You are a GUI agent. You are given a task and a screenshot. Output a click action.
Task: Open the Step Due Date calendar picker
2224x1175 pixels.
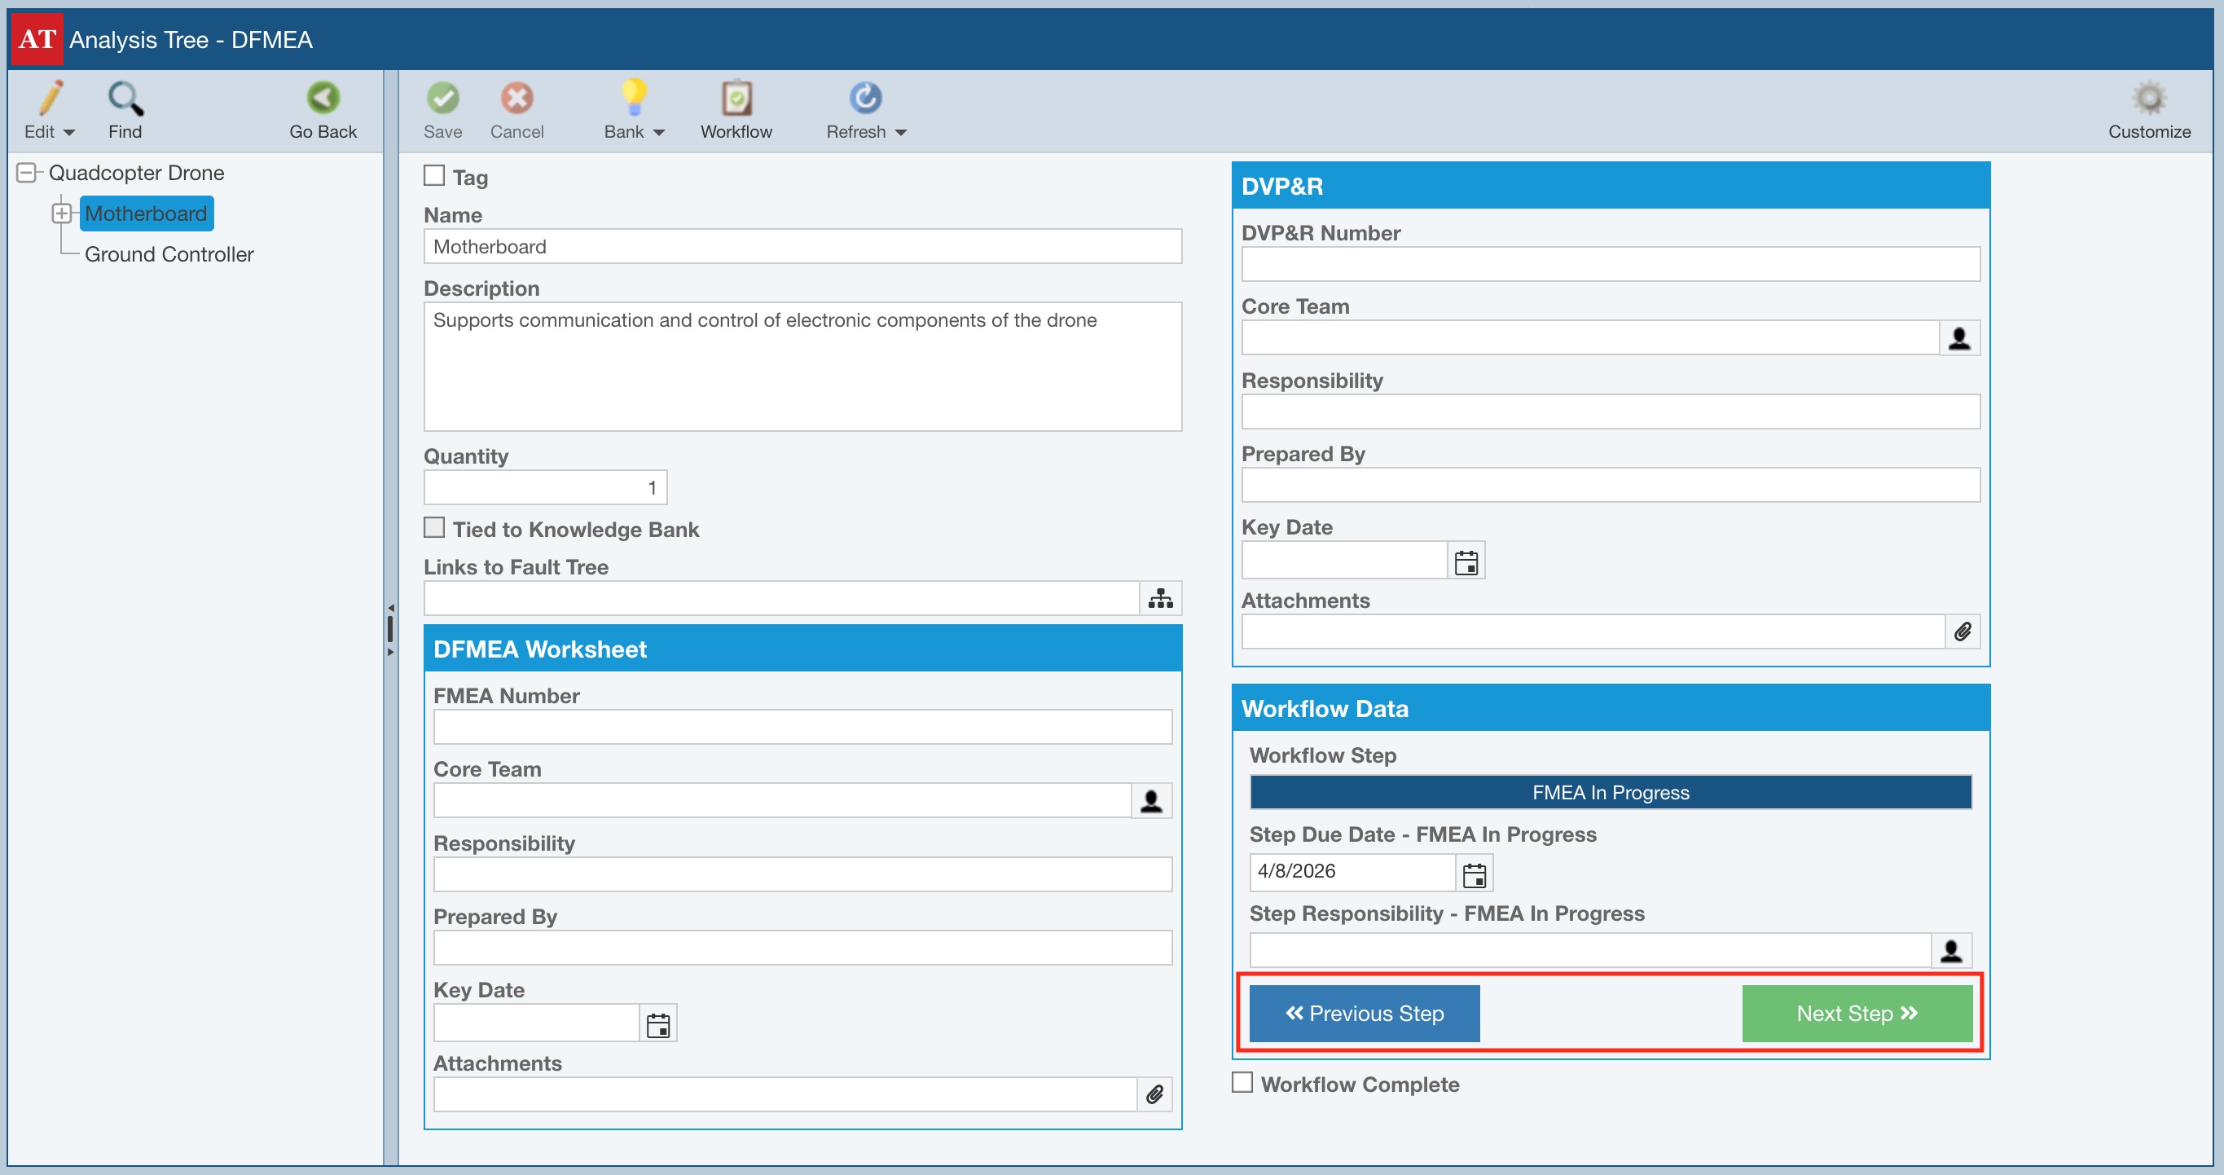(x=1474, y=874)
